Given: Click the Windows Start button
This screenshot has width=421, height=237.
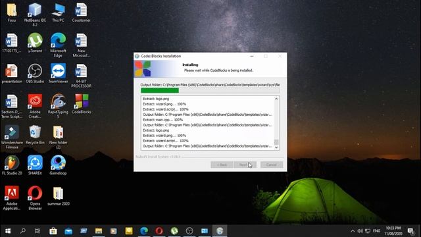Looking at the screenshot, I should click(x=8, y=231).
